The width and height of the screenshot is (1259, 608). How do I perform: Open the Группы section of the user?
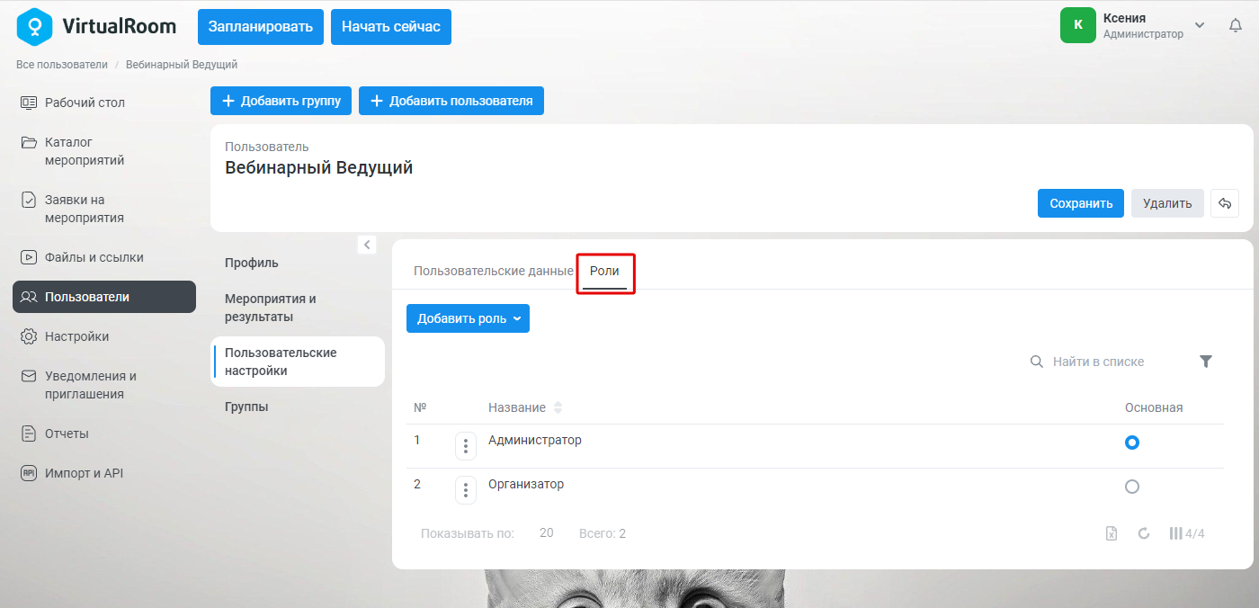click(246, 407)
